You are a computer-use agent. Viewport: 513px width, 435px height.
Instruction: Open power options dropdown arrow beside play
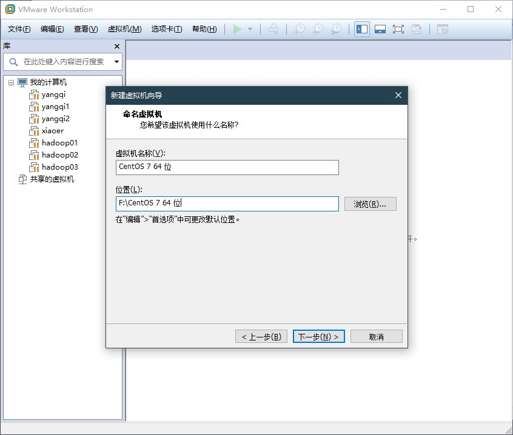250,29
